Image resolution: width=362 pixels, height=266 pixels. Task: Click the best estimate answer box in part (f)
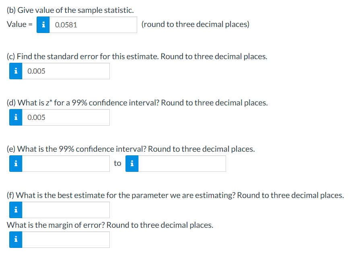tap(66, 210)
